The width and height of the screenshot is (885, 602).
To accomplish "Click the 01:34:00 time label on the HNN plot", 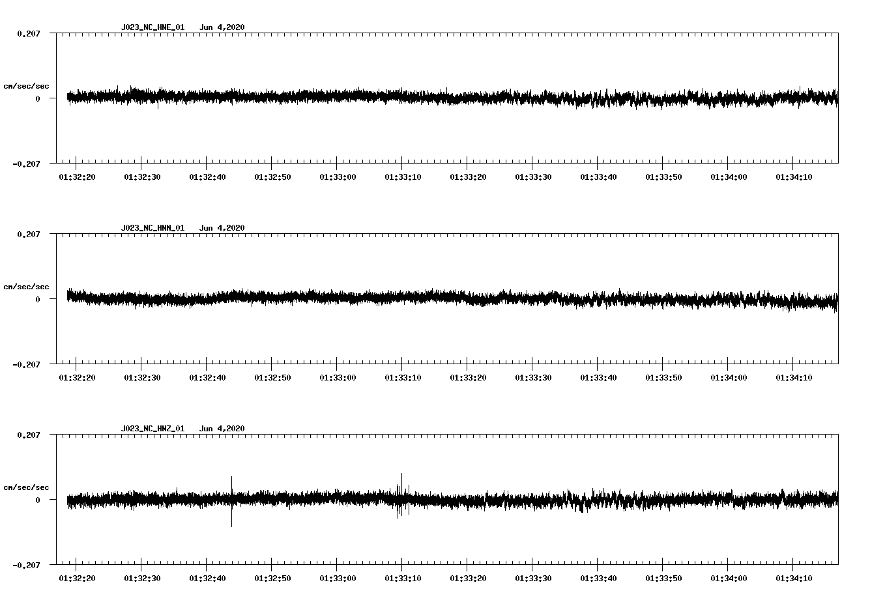I will (x=729, y=378).
